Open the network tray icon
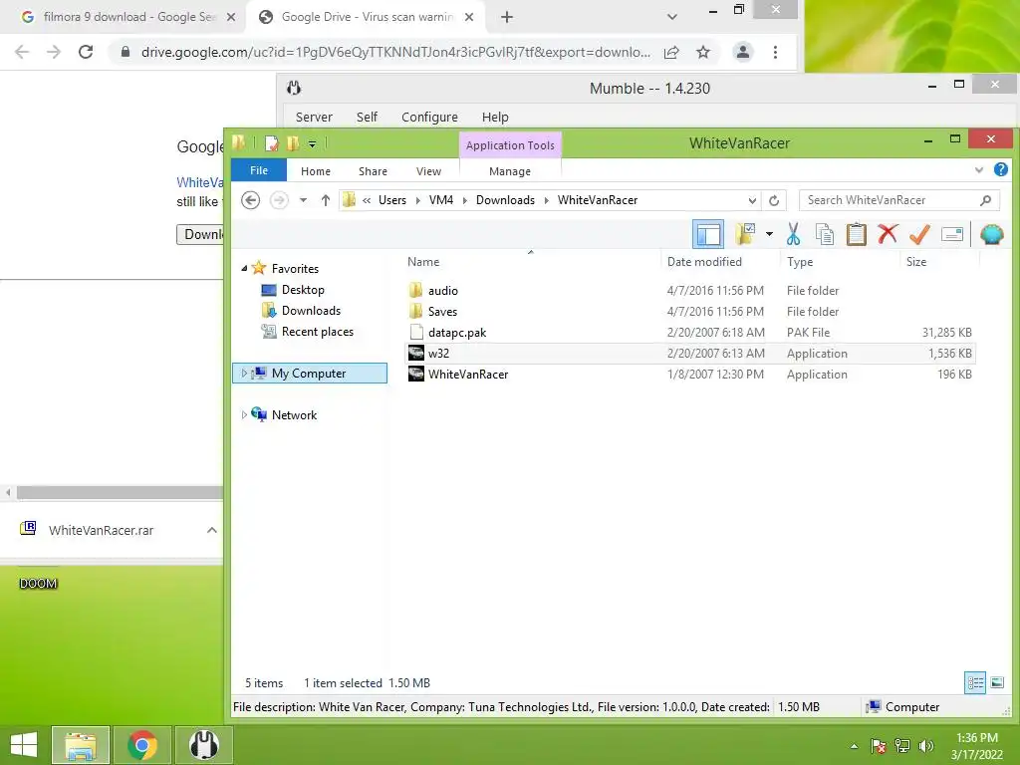Image resolution: width=1020 pixels, height=765 pixels. pos(902,746)
